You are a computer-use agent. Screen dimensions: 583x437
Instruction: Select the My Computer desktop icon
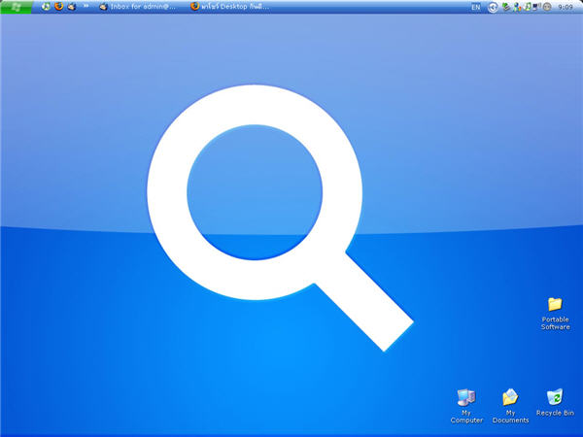point(466,406)
